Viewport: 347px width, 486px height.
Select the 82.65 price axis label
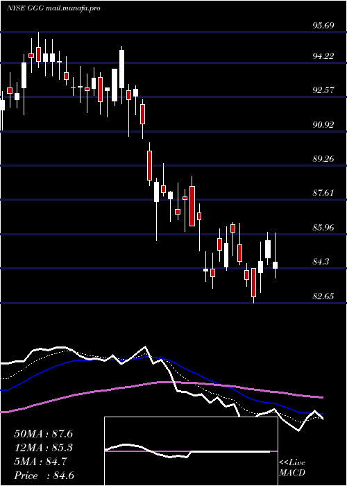click(x=323, y=296)
